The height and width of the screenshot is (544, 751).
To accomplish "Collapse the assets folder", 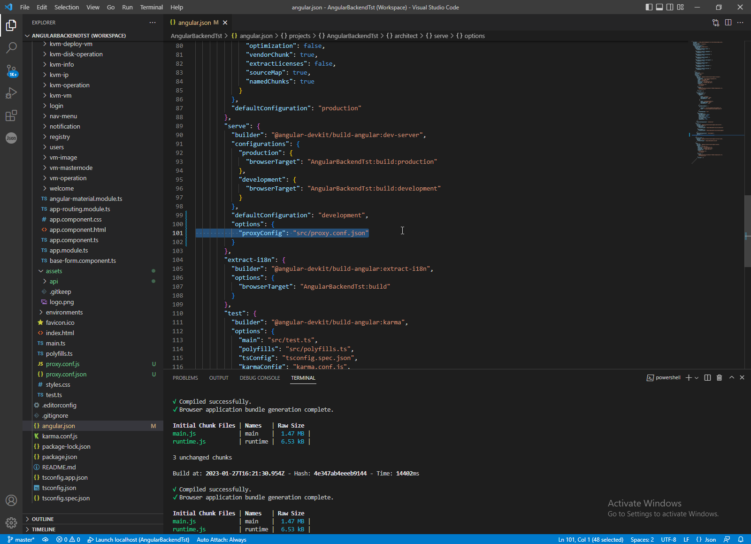I will point(54,271).
